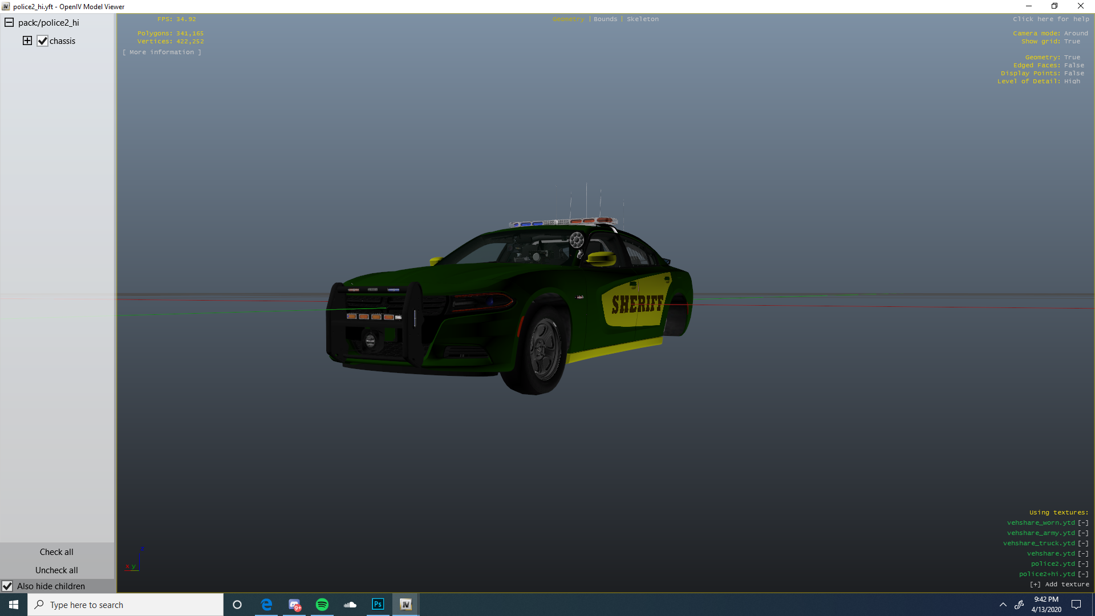Expand the chassis tree node
1095x616 pixels.
pyautogui.click(x=27, y=40)
